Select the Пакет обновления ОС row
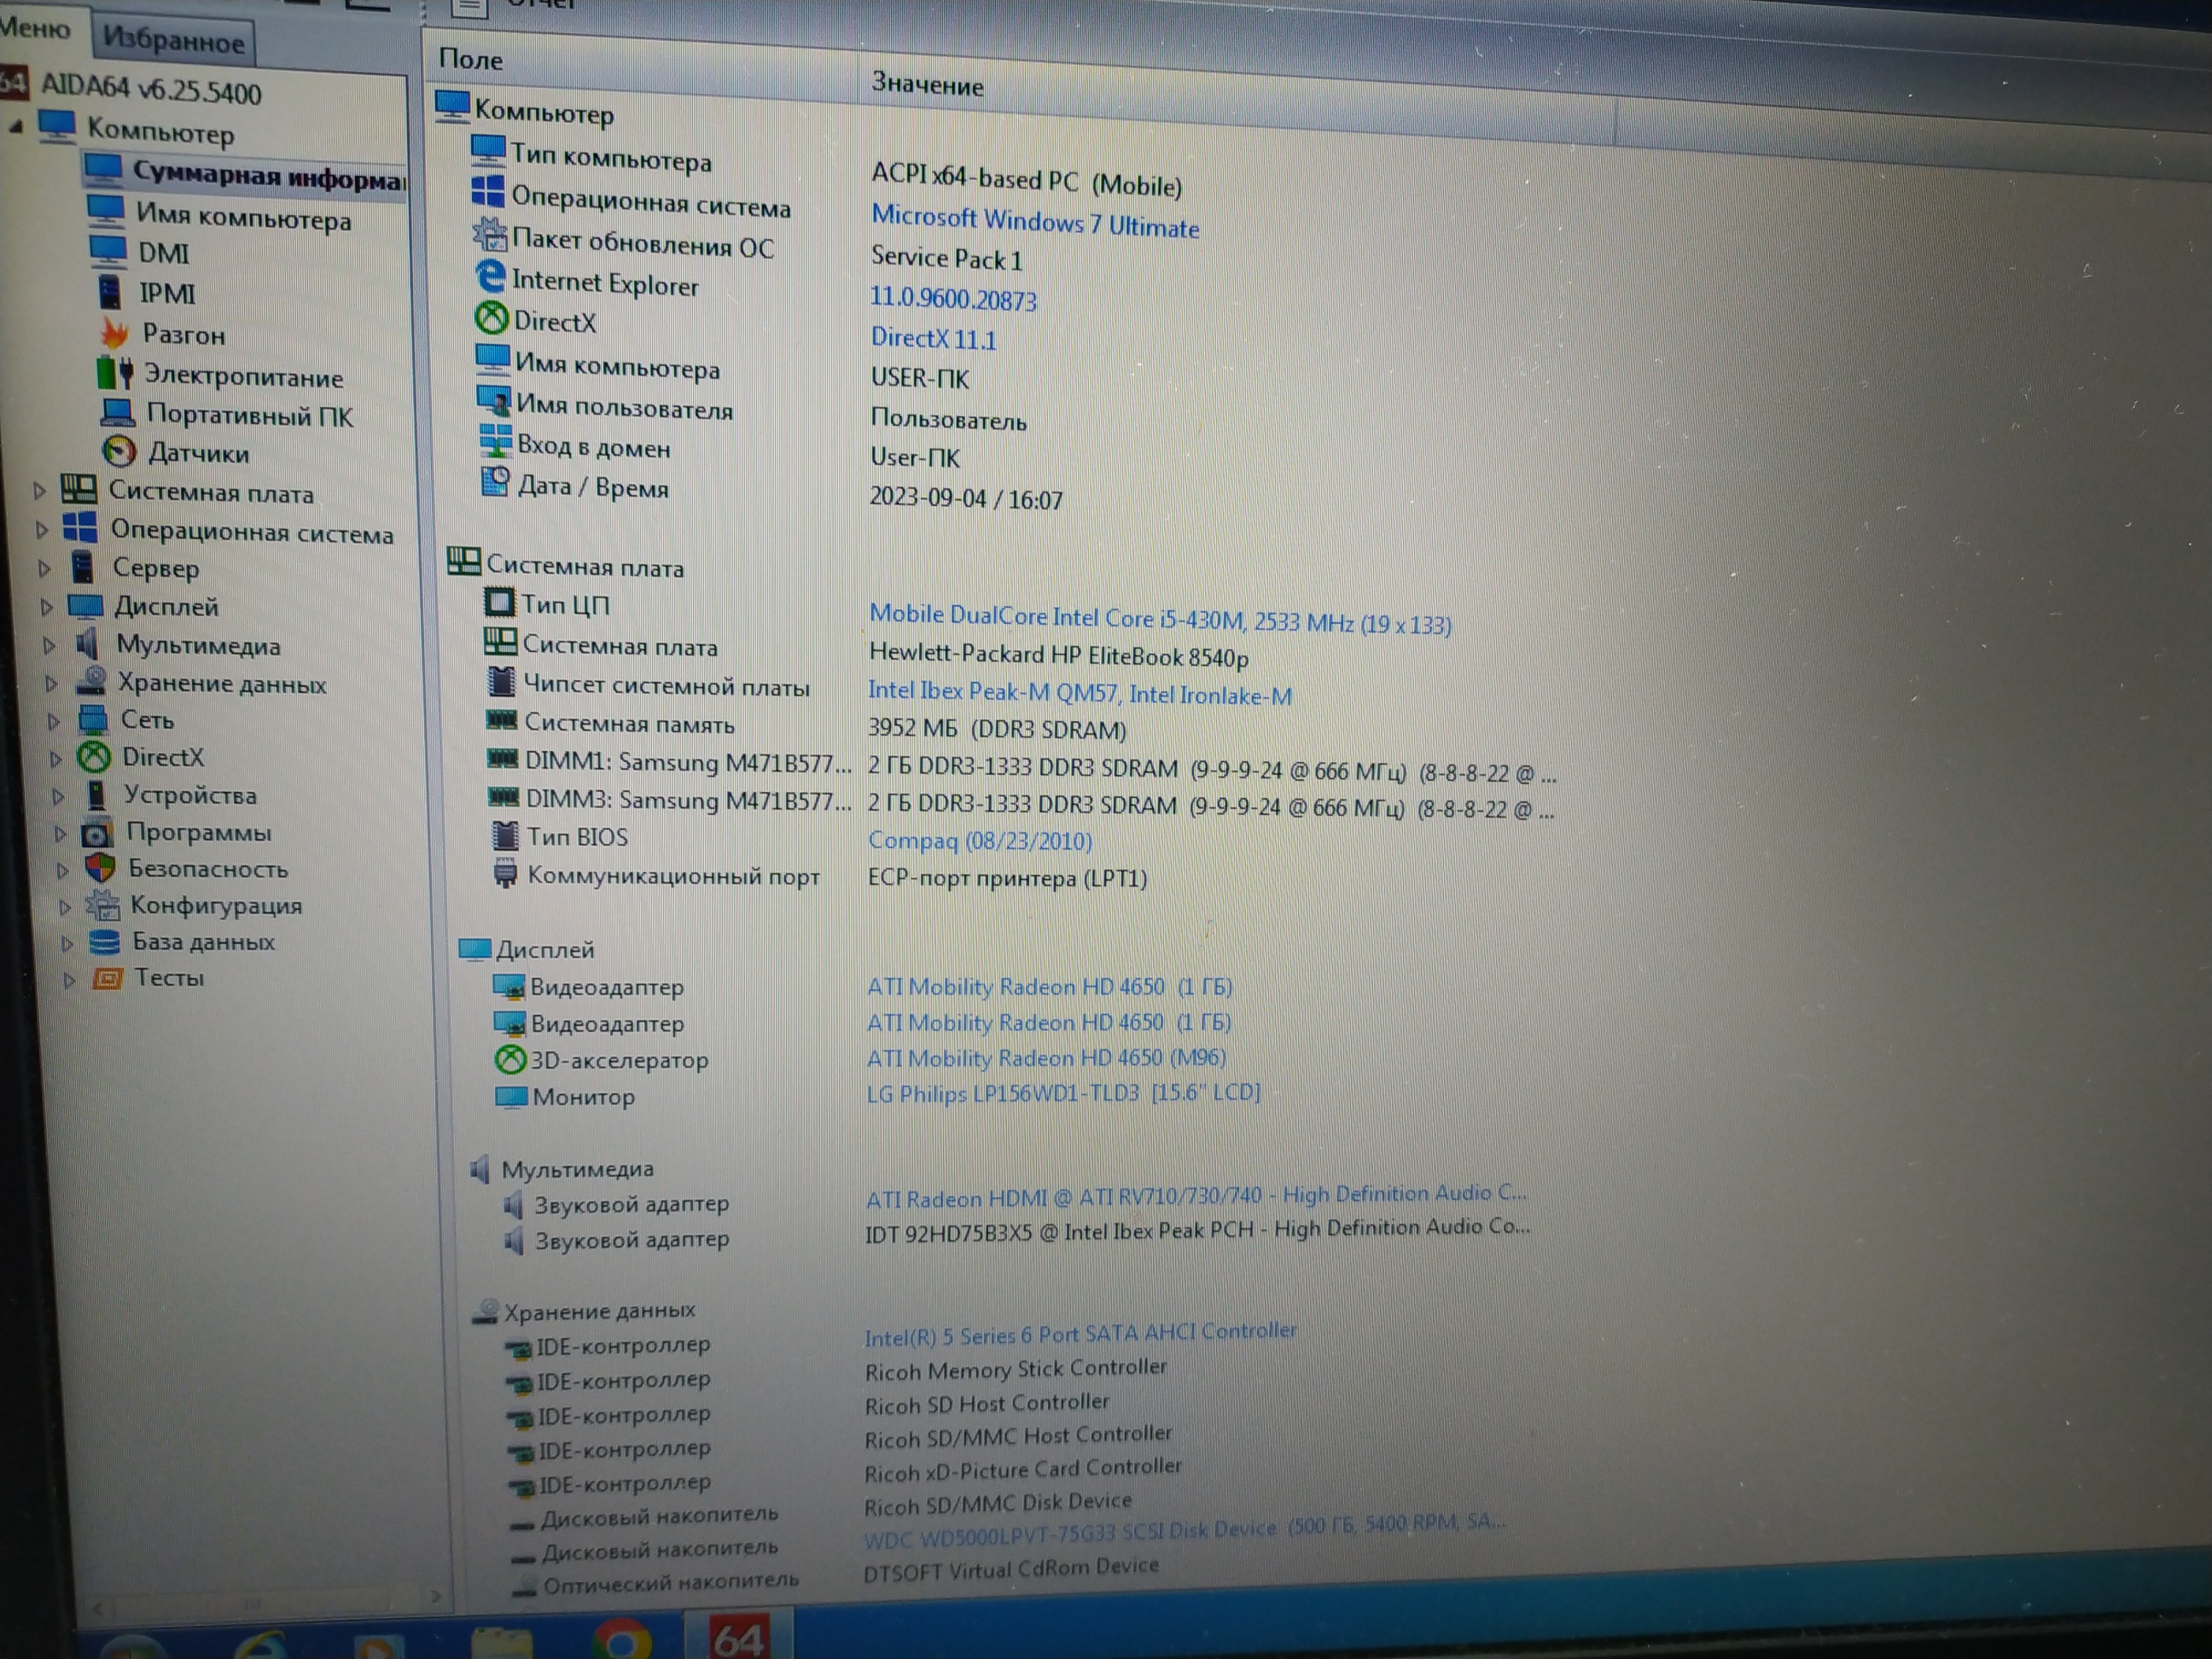 click(x=642, y=242)
